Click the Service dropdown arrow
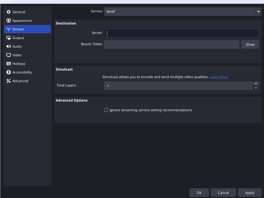Viewport: 264px width, 198px height. [258, 12]
